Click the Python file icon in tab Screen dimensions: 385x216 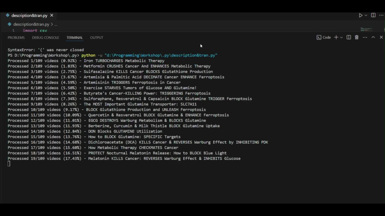[8, 15]
